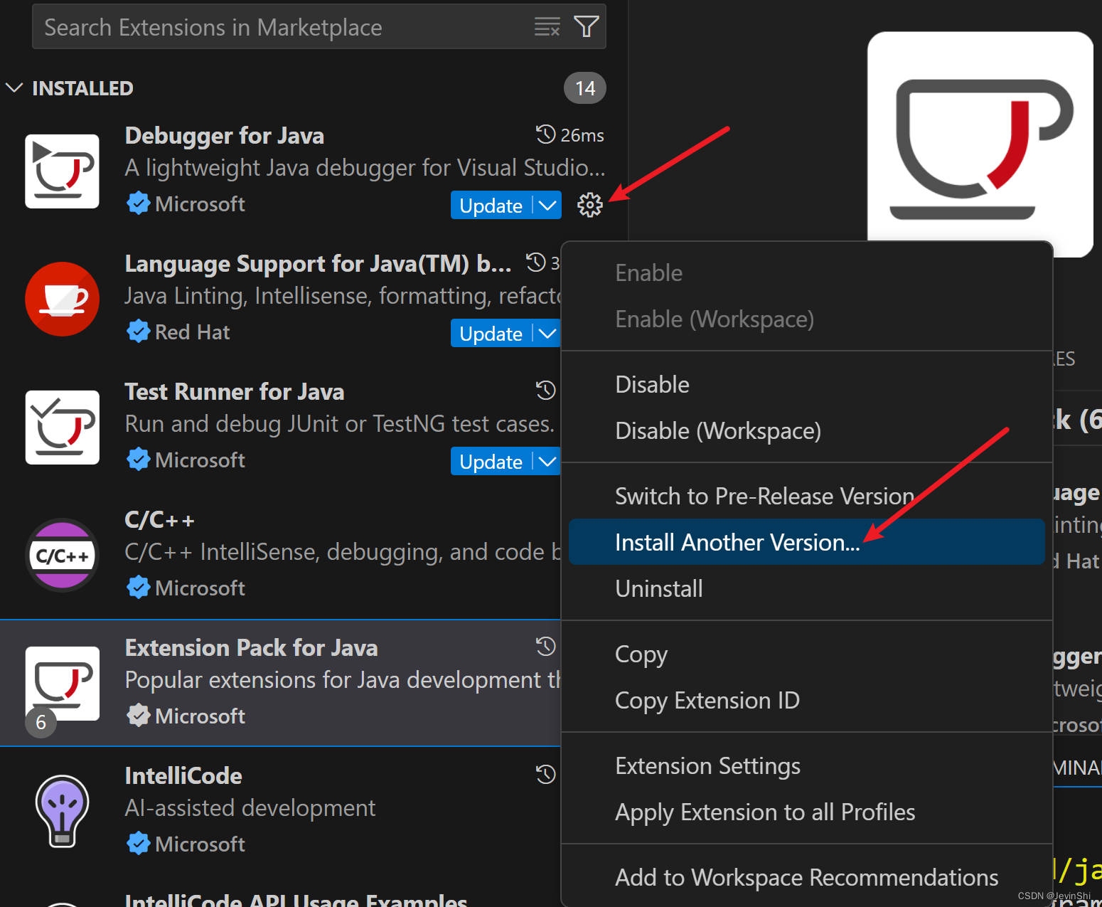
Task: Open the Debugger for Java manage gear
Action: 589,205
